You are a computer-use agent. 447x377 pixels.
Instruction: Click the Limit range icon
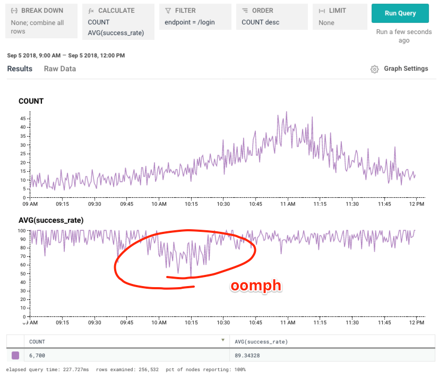point(322,11)
